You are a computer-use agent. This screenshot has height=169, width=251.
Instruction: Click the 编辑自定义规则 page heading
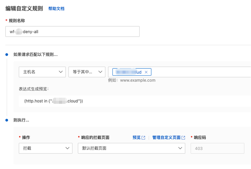(25, 8)
